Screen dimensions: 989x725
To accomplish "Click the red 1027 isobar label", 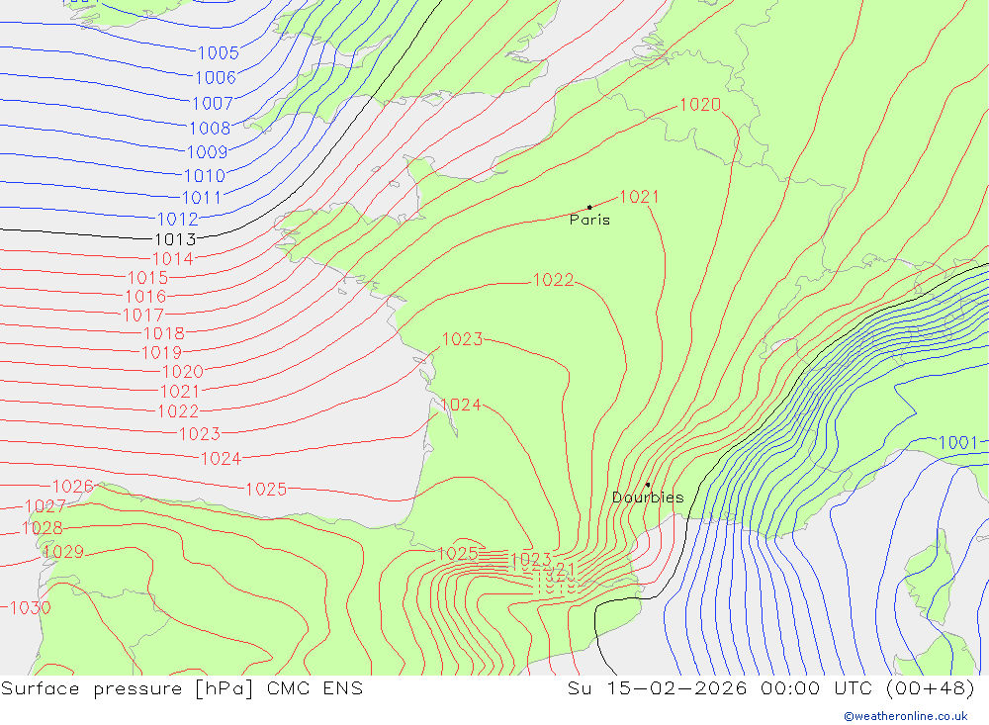I will point(45,506).
